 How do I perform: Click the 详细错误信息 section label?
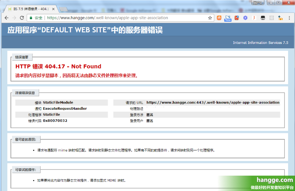pyautogui.click(x=25, y=93)
